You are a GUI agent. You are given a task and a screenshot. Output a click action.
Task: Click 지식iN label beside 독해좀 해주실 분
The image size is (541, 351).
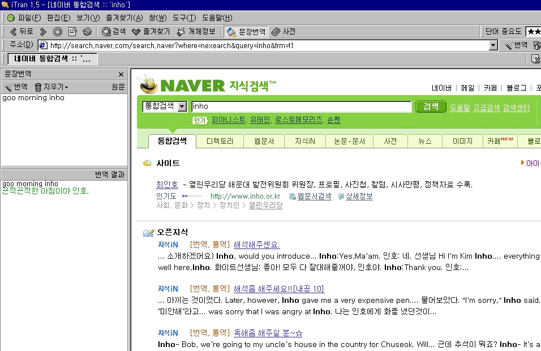click(168, 333)
